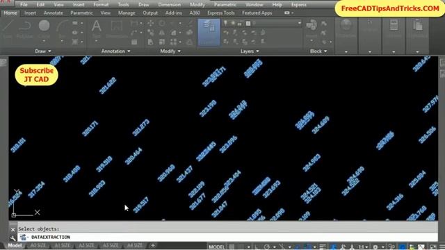This screenshot has width=445, height=250.
Task: Click the Edit Block icon
Action: tap(324, 33)
